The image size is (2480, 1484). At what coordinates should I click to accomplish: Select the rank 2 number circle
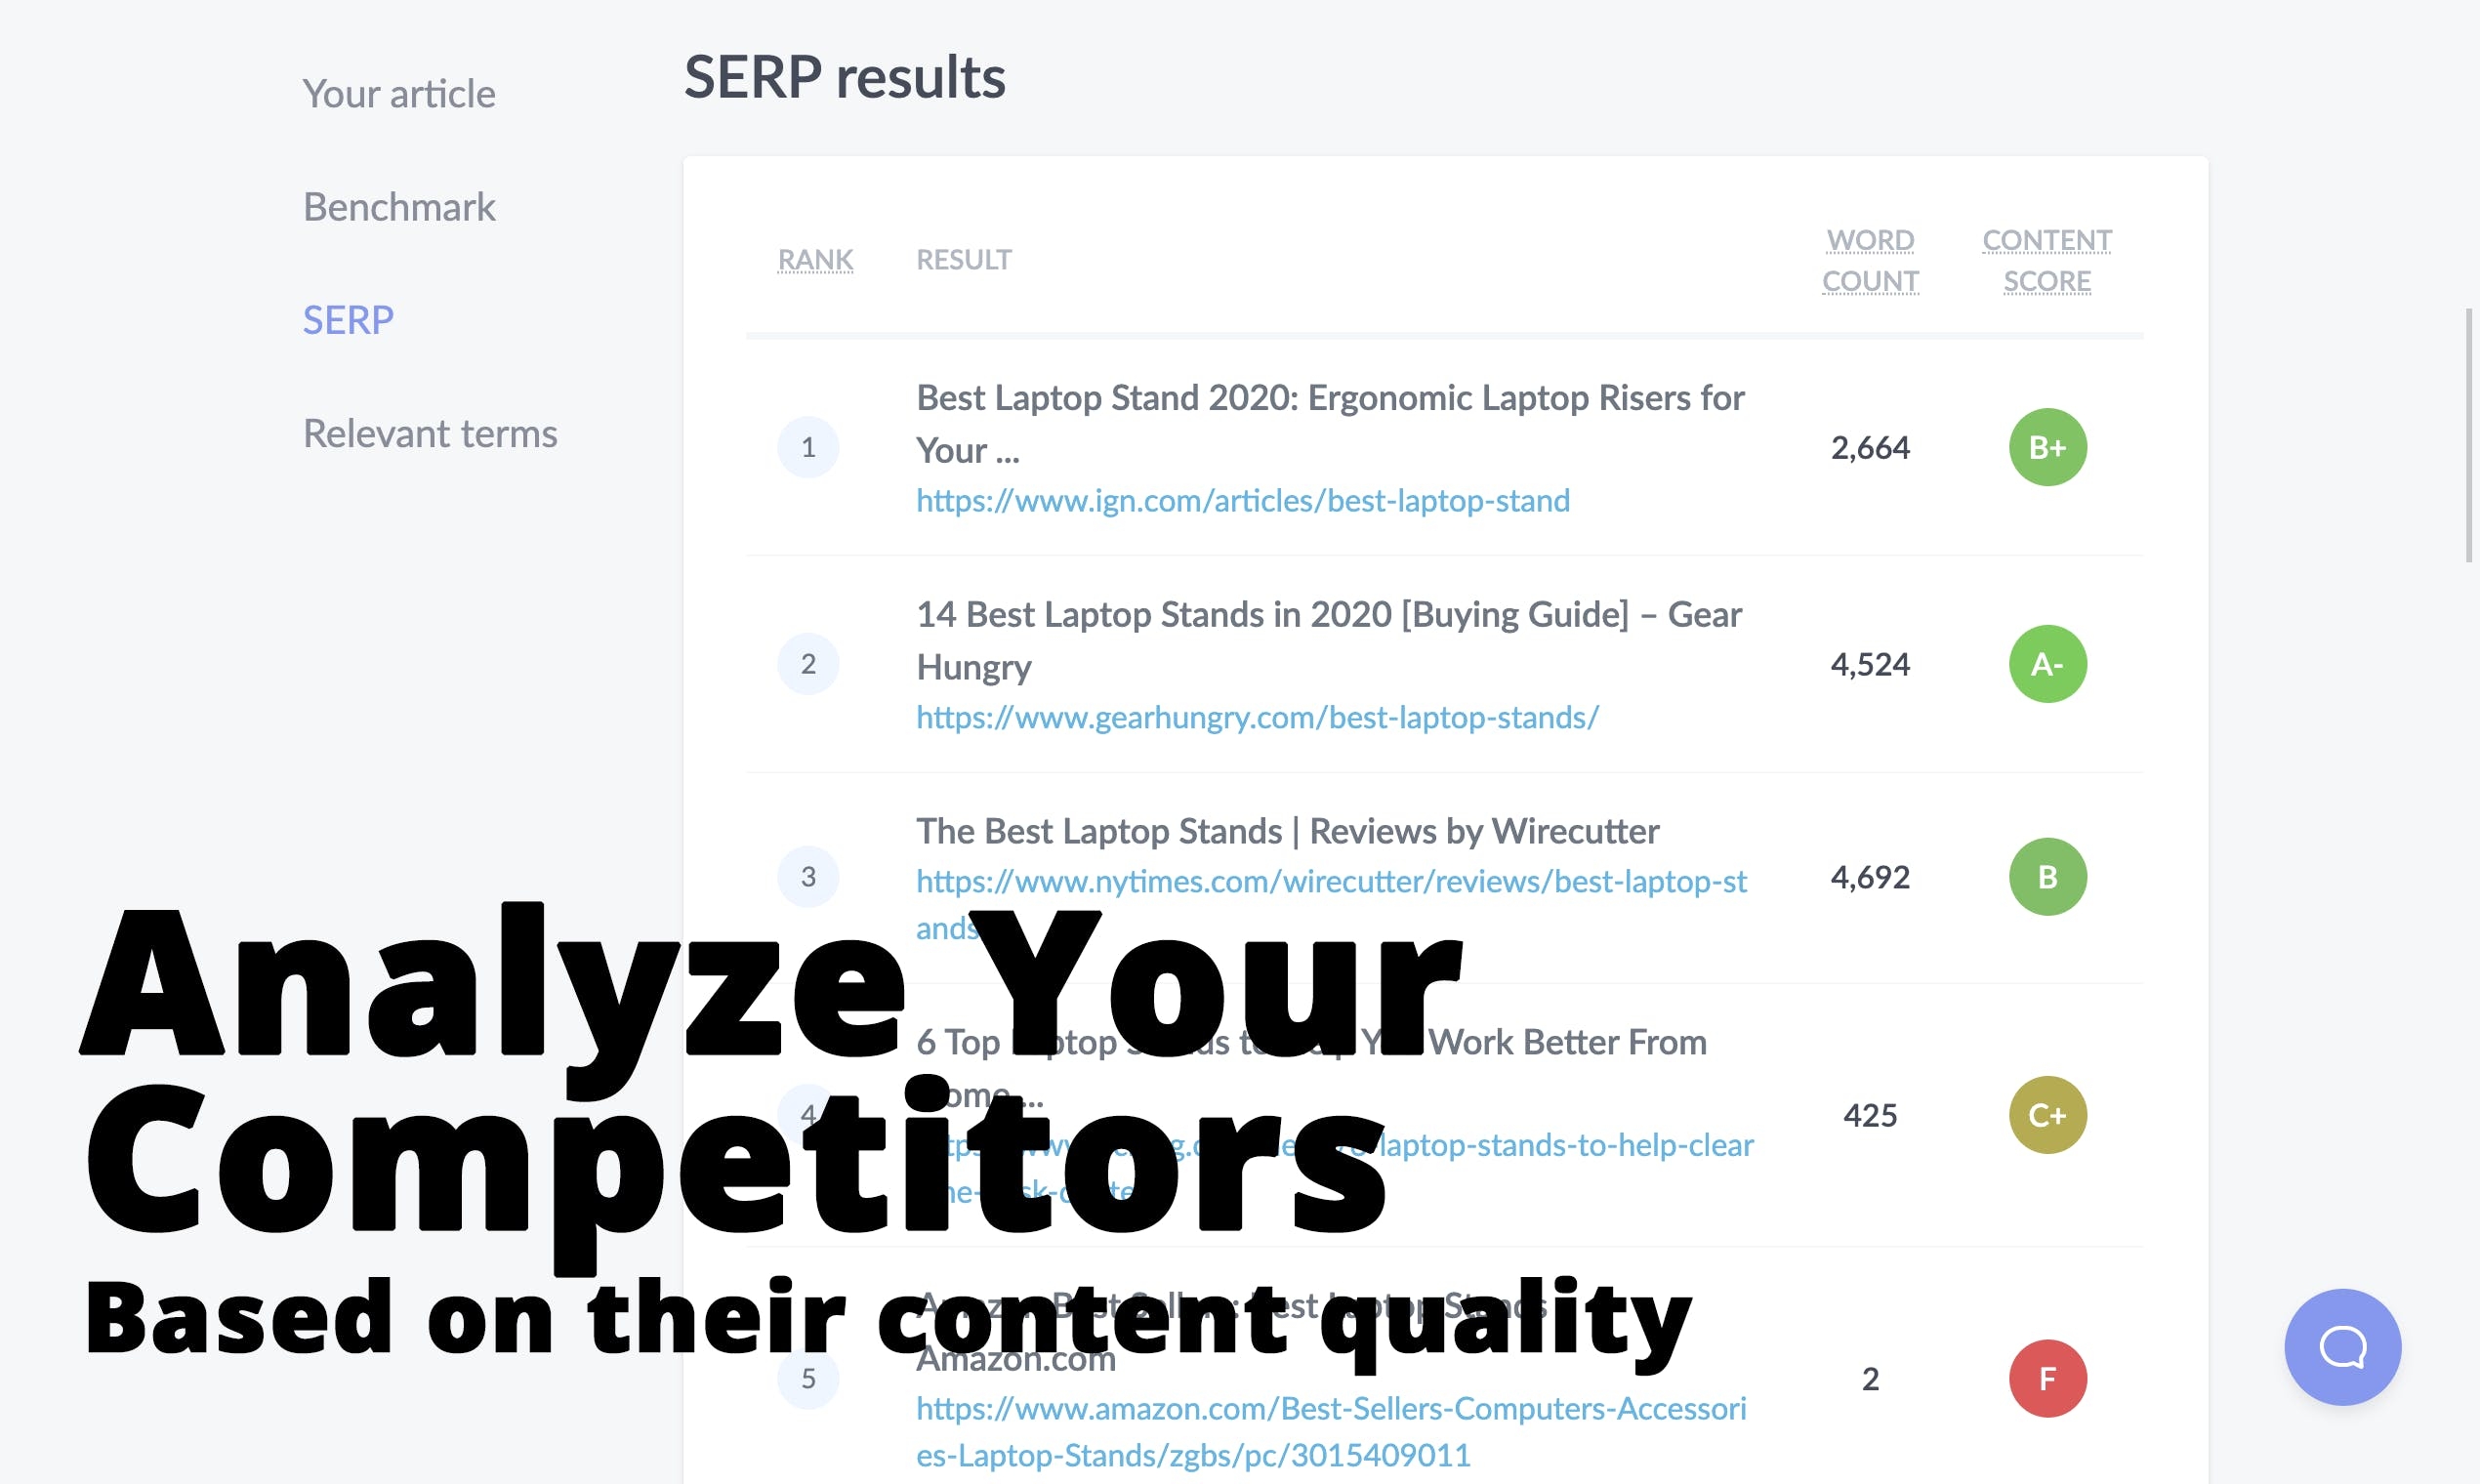[808, 664]
